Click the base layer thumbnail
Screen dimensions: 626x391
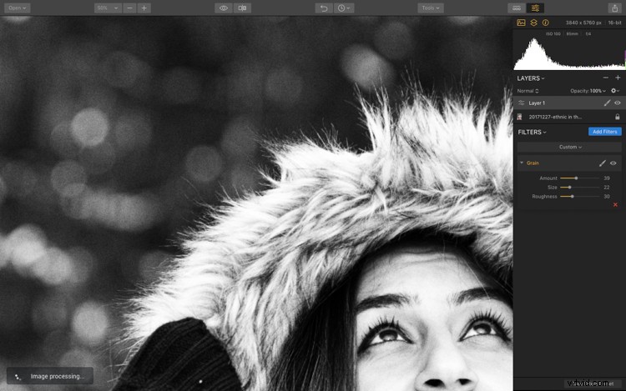tap(520, 117)
